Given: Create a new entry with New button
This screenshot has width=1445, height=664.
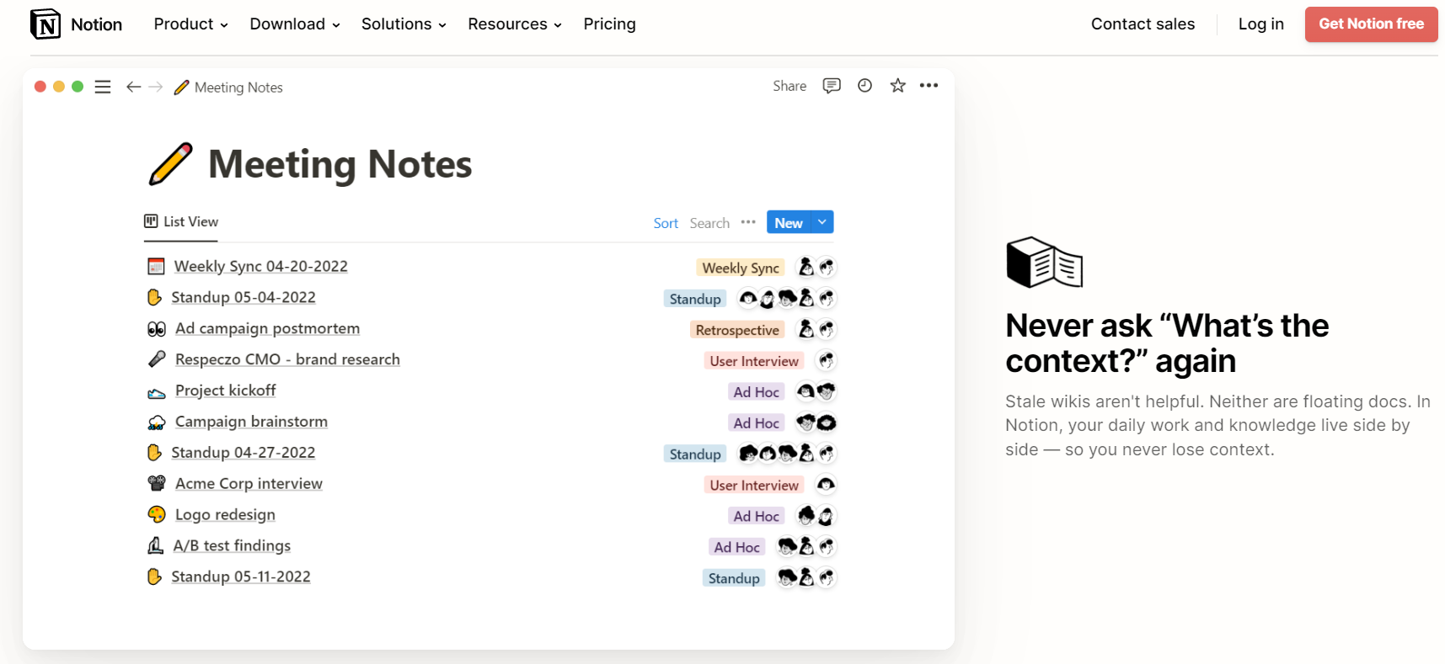Looking at the screenshot, I should 789,222.
